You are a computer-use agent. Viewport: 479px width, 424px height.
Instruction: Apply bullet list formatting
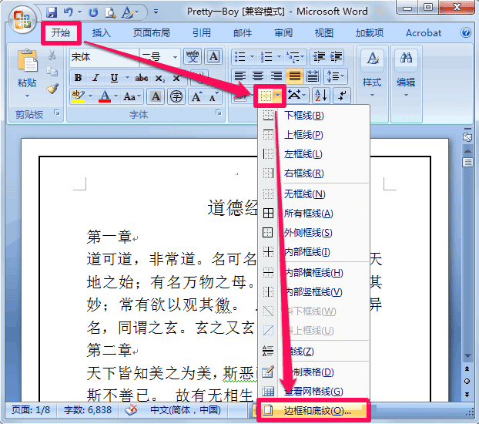point(240,57)
